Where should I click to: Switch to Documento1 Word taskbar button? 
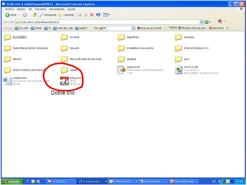pyautogui.click(x=153, y=182)
